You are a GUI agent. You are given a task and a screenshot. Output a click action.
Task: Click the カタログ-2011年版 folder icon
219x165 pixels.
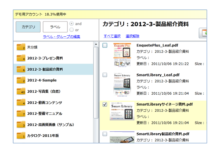point(21,136)
